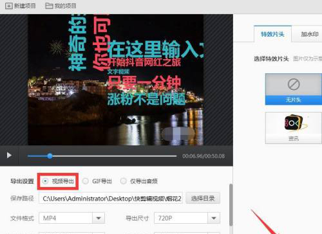Select the 仅导出音频 radio button
The image size is (322, 234).
[x=123, y=181]
